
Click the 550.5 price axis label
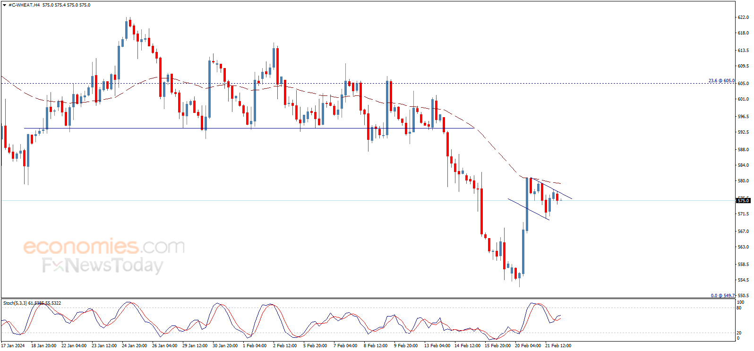[x=743, y=296]
